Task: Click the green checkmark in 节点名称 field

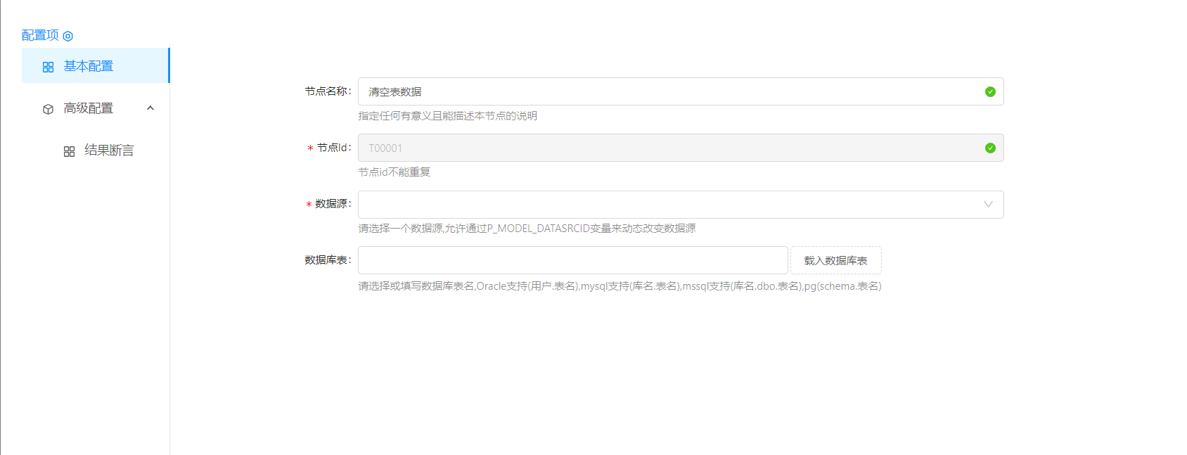Action: pos(990,91)
